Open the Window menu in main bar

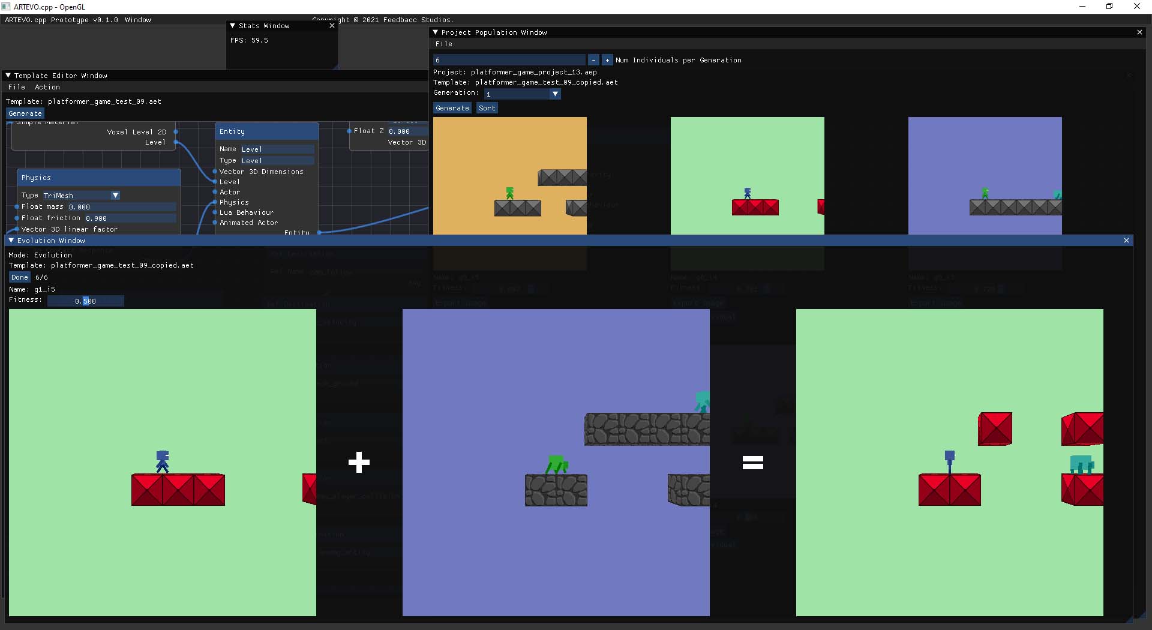coord(138,20)
